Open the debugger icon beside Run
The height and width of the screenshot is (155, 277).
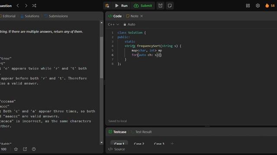pyautogui.click(x=107, y=6)
